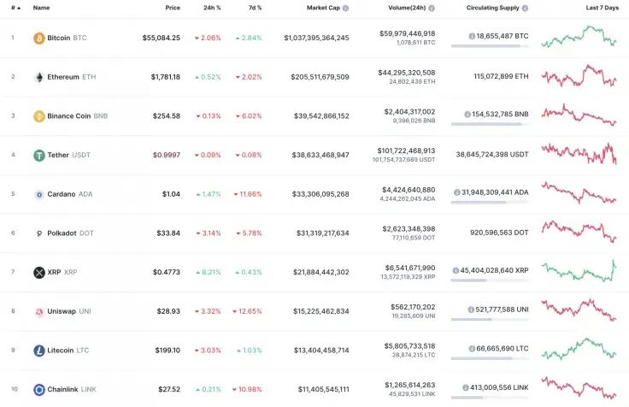
Task: Click the Binance Coin logo icon
Action: [x=38, y=116]
